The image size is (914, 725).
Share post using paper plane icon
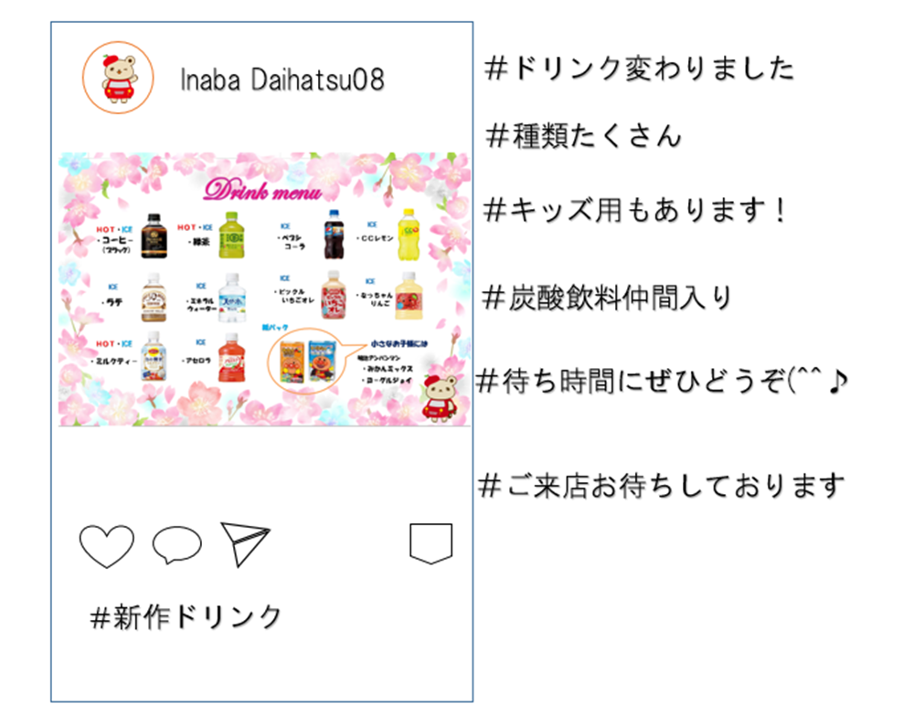[x=245, y=544]
